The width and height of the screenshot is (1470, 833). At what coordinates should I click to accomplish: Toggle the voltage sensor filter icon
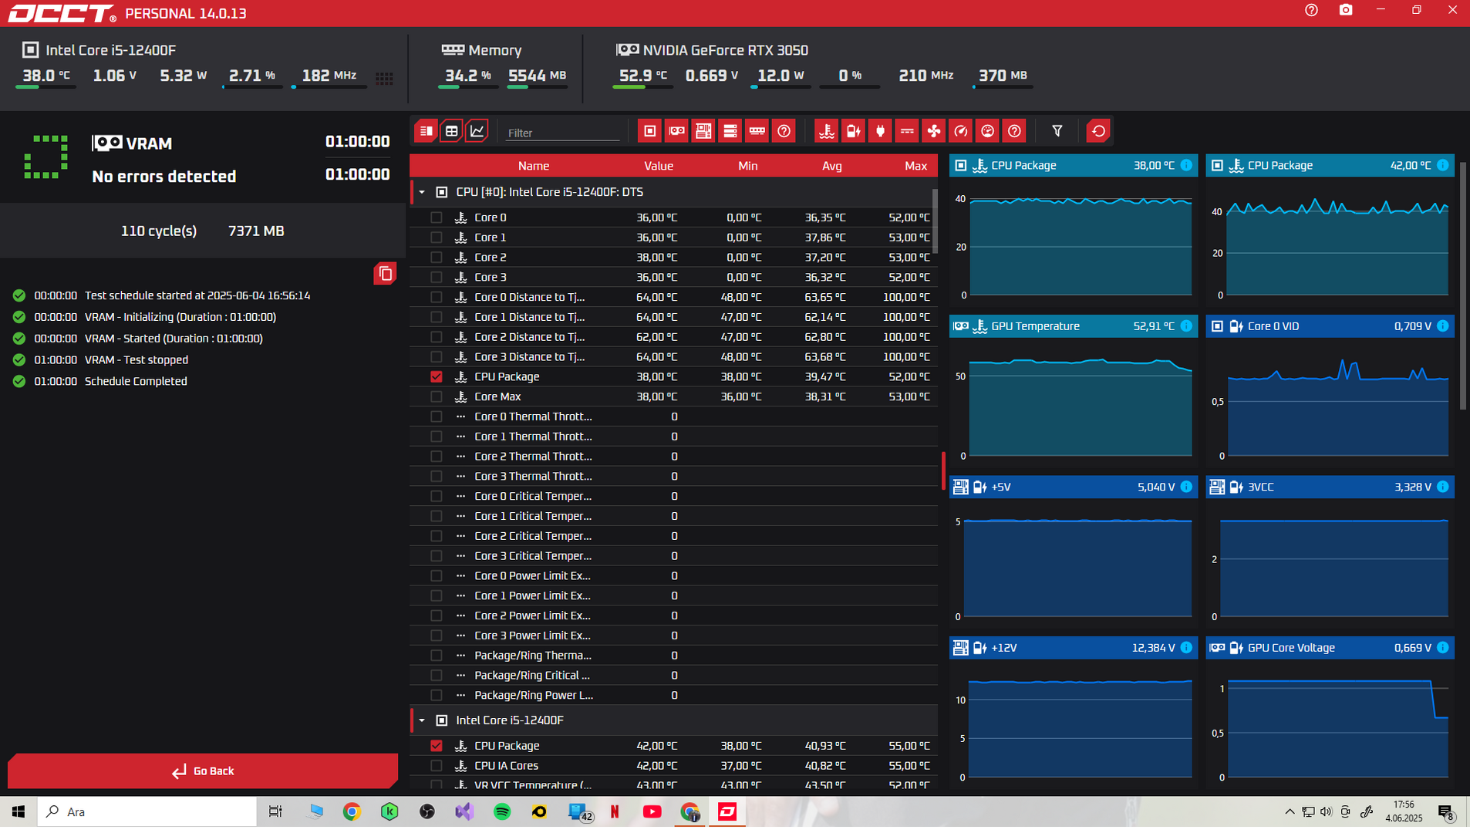(853, 131)
